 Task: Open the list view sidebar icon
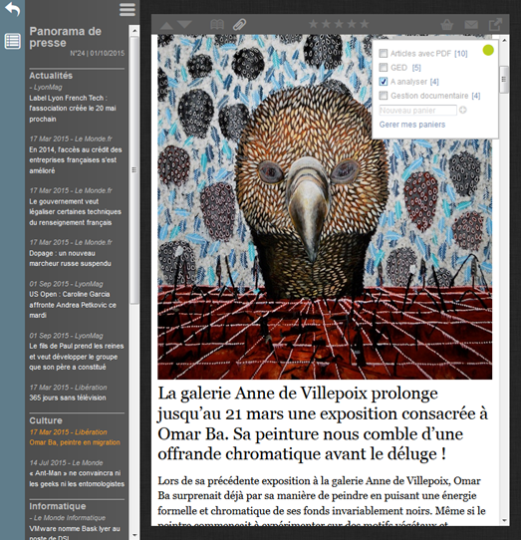[13, 41]
